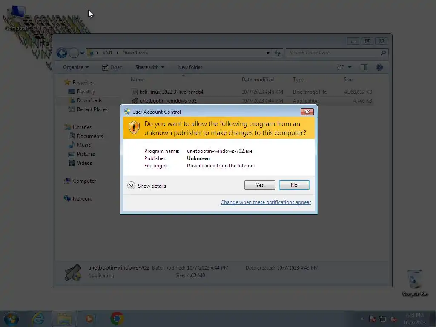Click Yes in the User Account Control dialog
The width and height of the screenshot is (436, 327).
point(260,185)
